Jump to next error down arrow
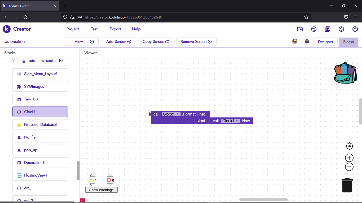Screen dimensions: 362x203 pyautogui.click(x=110, y=185)
